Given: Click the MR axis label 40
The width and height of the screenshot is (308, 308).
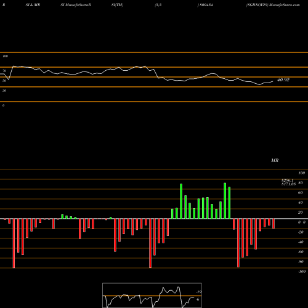Looking at the screenshot, I should click(300, 203).
